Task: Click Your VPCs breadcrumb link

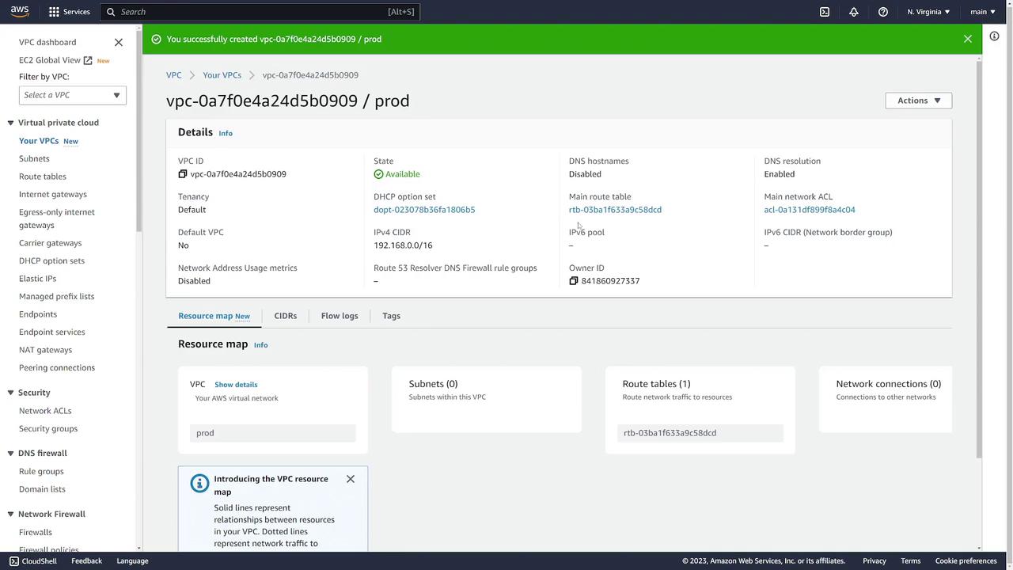Action: (x=222, y=75)
